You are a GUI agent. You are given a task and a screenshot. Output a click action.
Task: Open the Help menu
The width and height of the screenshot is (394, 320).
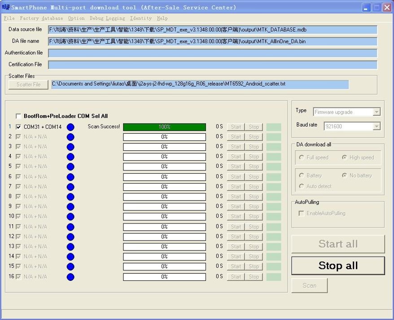click(x=162, y=18)
